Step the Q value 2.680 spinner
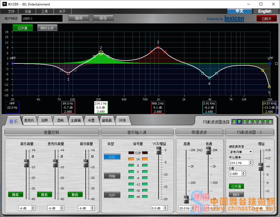280x217 pixels. 243,173
